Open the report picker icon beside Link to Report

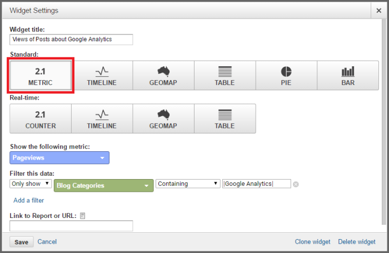[83, 216]
